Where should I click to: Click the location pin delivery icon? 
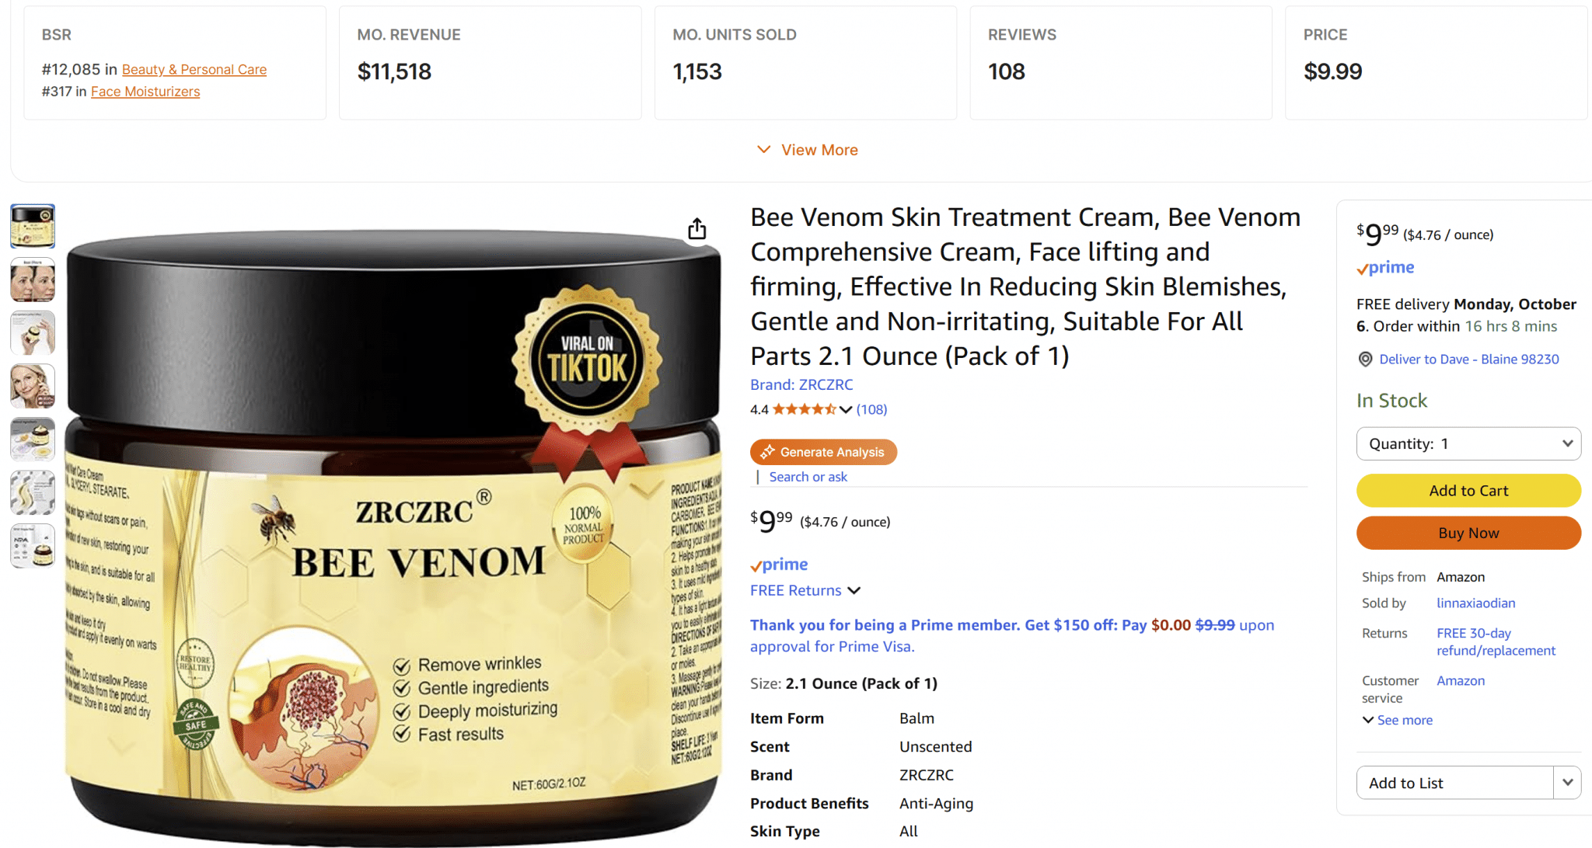1365,359
